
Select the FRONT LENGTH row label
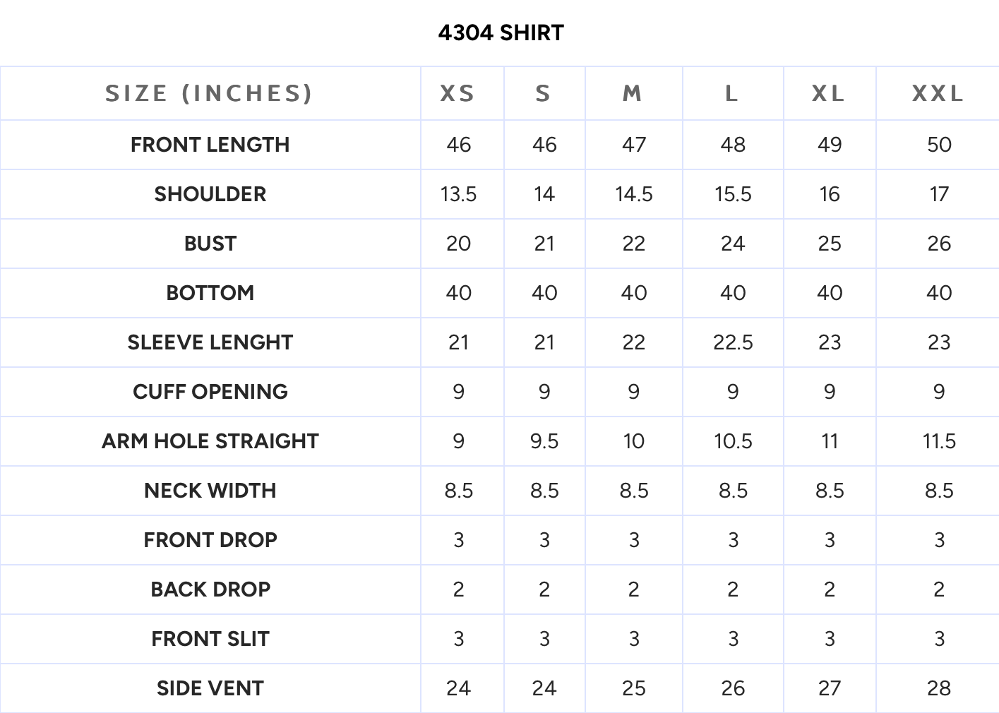(210, 145)
